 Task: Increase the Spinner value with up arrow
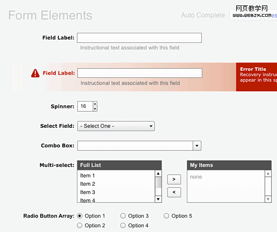(95, 104)
